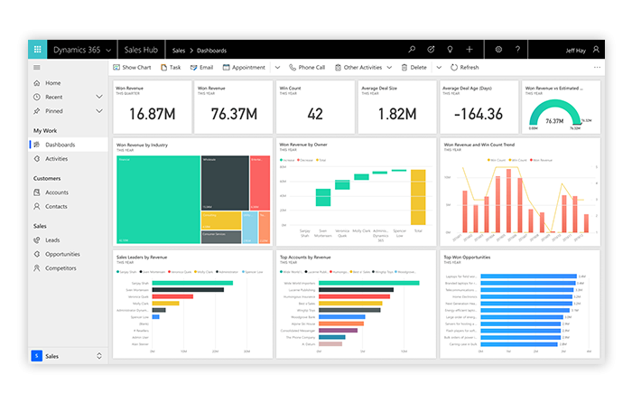Click the Dashboards breadcrumb
Screen dimensions: 632x403
coord(211,51)
